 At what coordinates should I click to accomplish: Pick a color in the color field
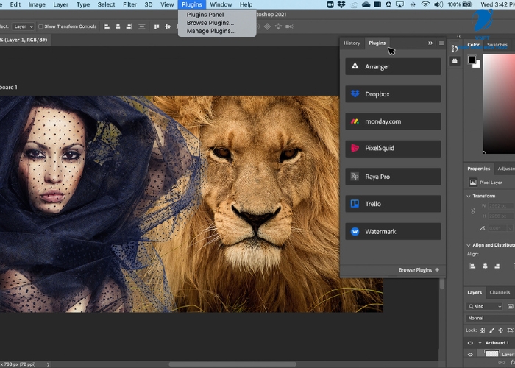(499, 104)
